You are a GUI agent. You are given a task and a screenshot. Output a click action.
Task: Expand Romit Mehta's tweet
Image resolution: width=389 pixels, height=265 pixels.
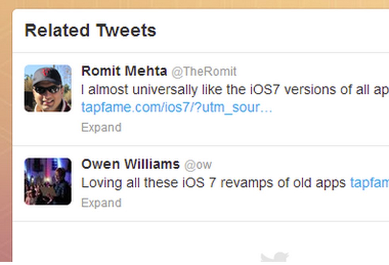tap(101, 128)
